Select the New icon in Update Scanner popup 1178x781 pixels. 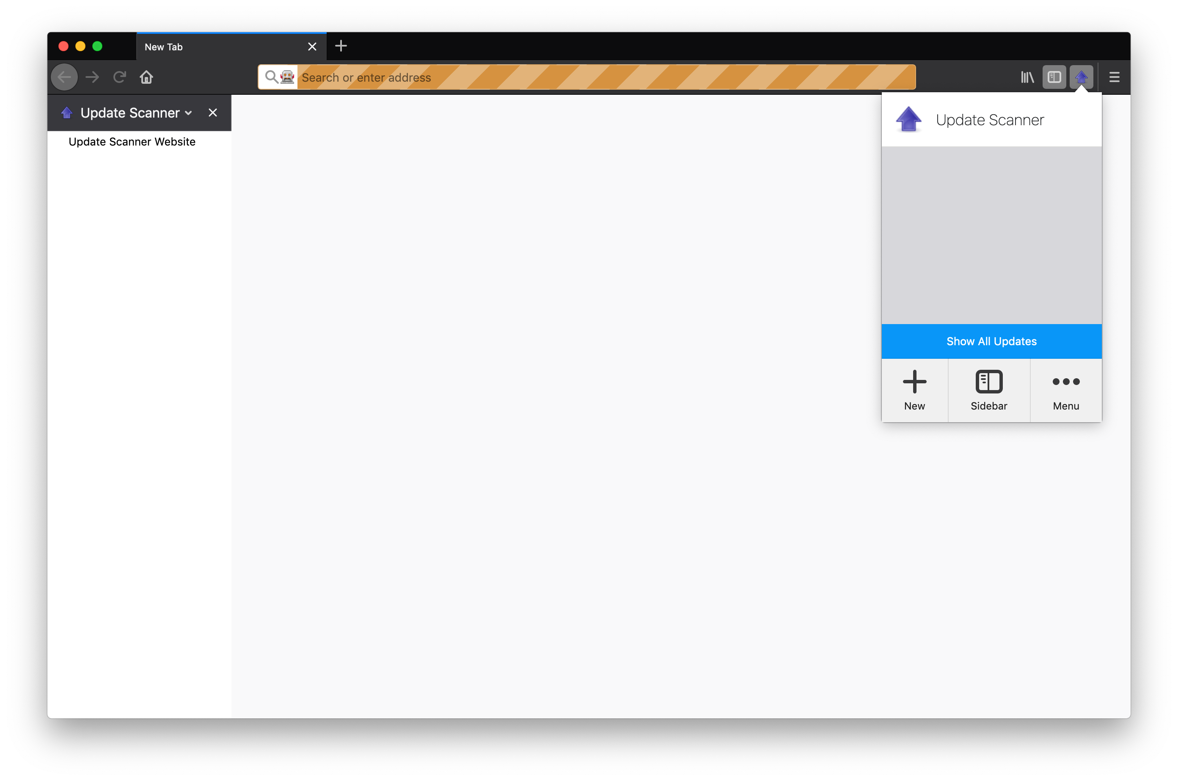click(x=914, y=390)
